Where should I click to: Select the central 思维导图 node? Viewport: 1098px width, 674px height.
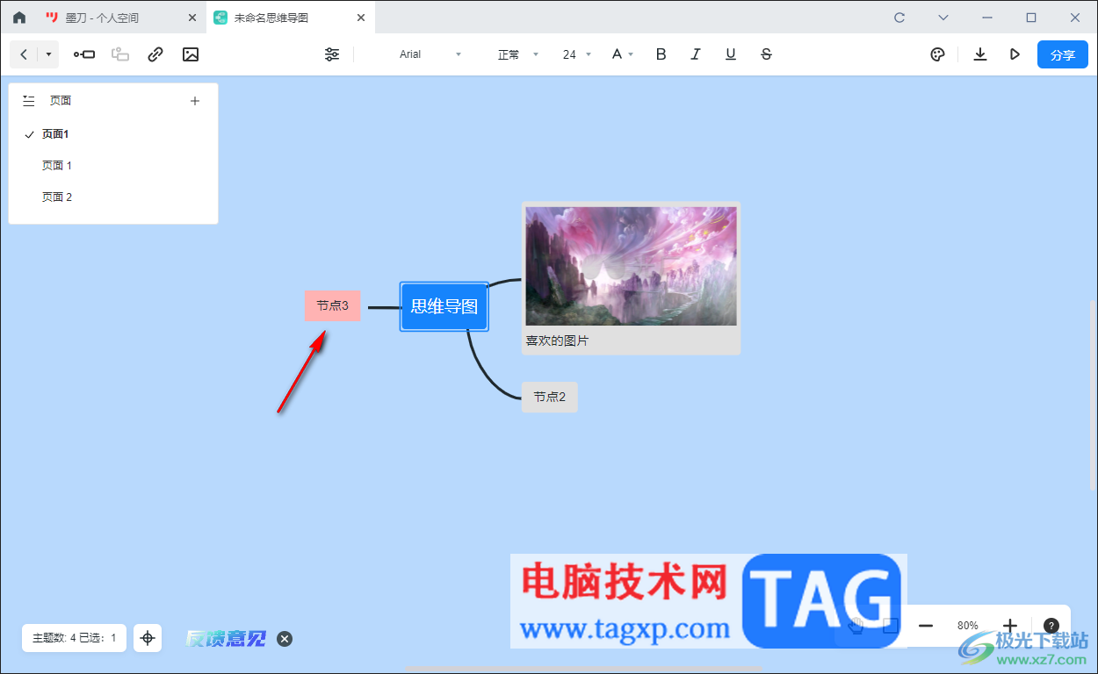coord(444,306)
